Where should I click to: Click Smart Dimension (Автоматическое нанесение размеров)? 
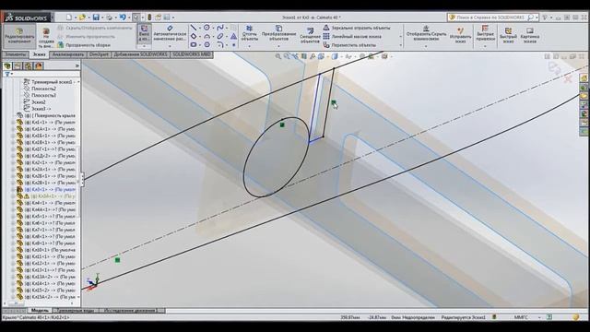[170, 33]
